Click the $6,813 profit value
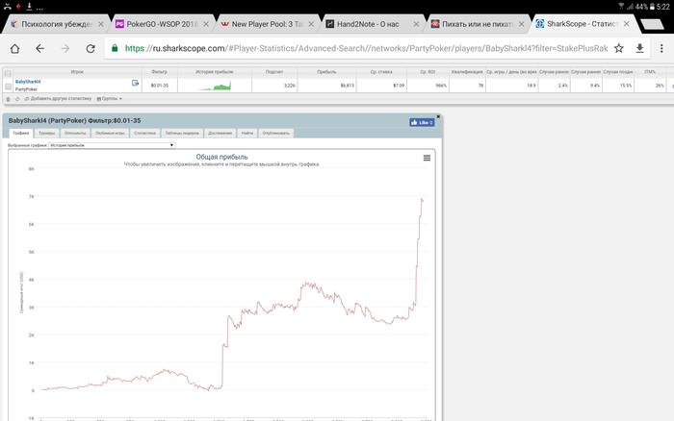This screenshot has width=674, height=421. [348, 86]
